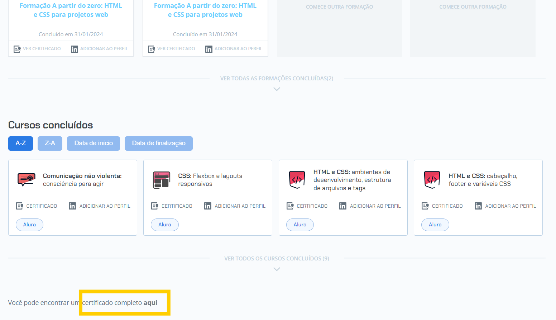
Task: Open HTML e CSS ambientes course title
Action: tap(352, 180)
